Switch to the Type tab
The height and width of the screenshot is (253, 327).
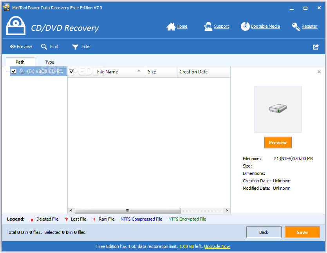pos(50,62)
